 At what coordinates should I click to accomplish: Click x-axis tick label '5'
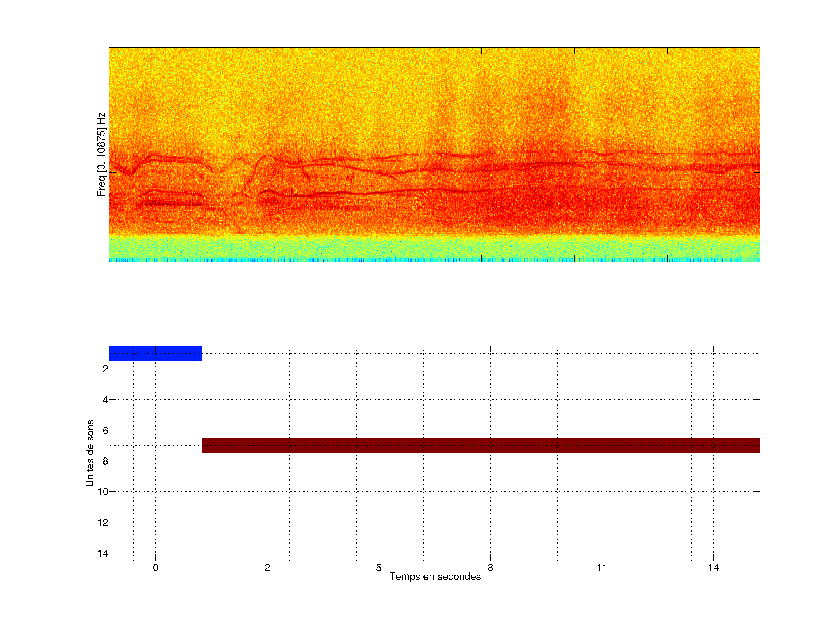379,568
